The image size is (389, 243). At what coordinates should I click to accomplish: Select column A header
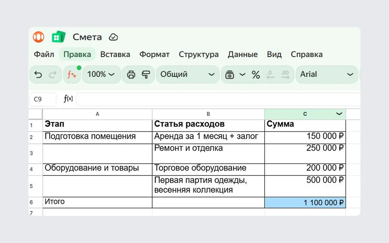click(x=97, y=114)
